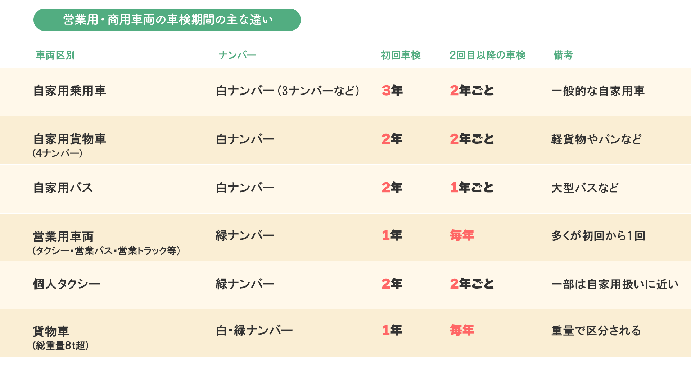
Task: Select the ナンバー column header
Action: click(238, 55)
